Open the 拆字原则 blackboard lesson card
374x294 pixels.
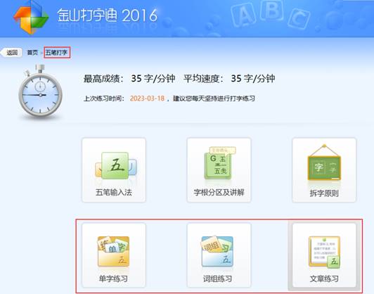coord(324,170)
